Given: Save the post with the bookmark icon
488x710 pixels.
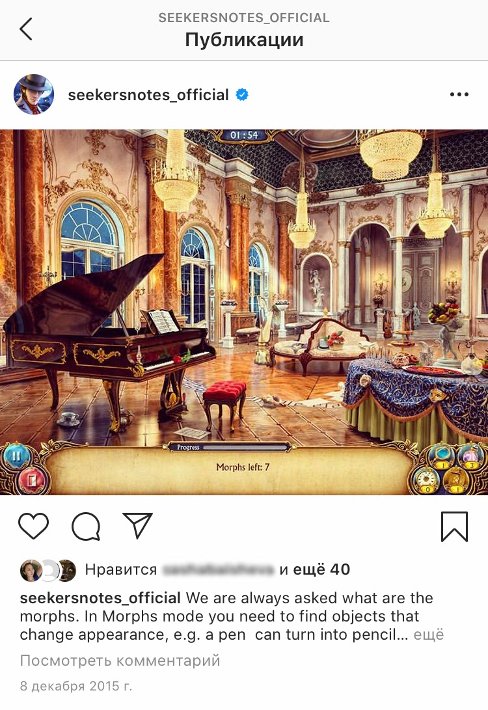Looking at the screenshot, I should 454,526.
